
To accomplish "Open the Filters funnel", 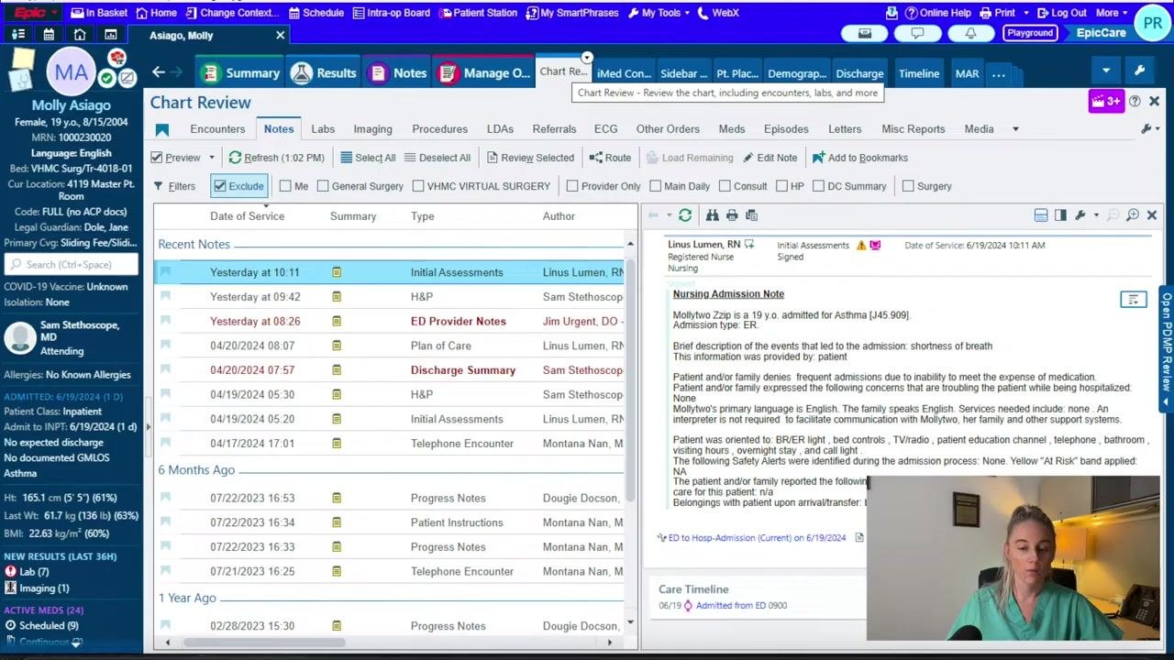I will click(174, 186).
